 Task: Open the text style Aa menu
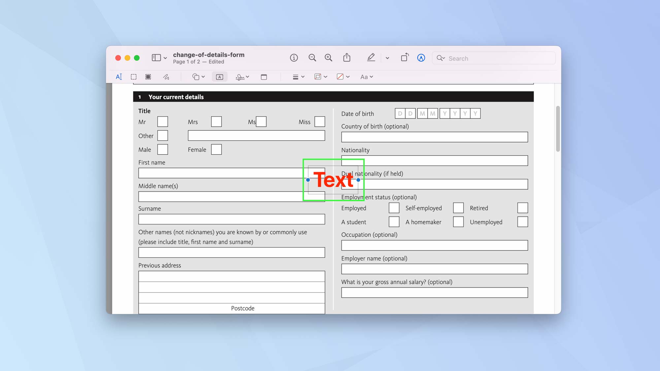tap(366, 77)
